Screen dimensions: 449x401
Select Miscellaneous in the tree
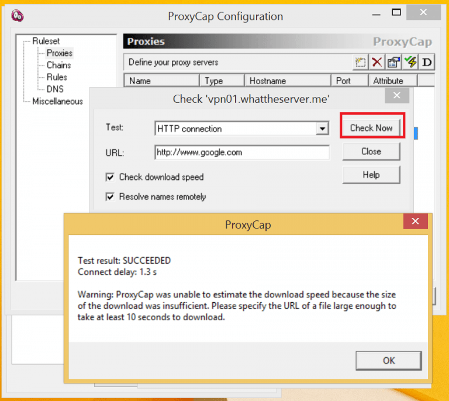coord(57,101)
